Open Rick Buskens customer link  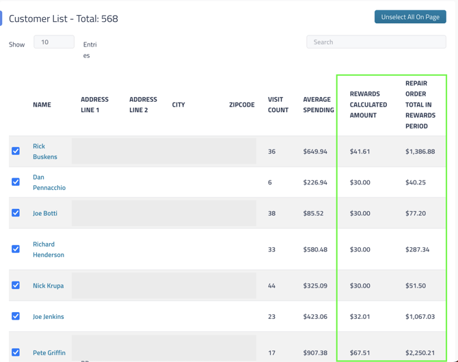pyautogui.click(x=44, y=152)
